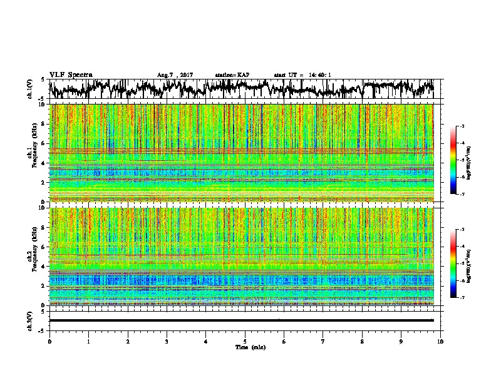This screenshot has width=496, height=383.
Task: Click inside the ch.1 spectrogram panel
Action: pyautogui.click(x=242, y=153)
